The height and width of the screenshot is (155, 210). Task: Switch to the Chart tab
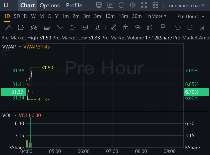(x=27, y=5)
